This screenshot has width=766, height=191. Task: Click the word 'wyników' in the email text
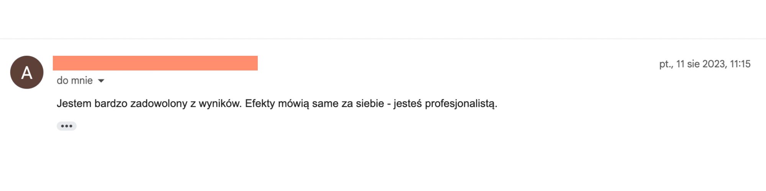220,104
